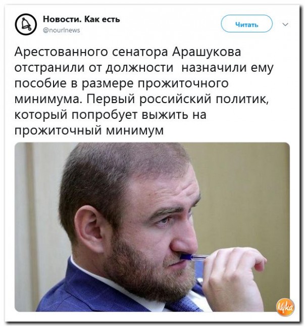
Task: Click the line "пособие в размере прожиточного"
Action: click(122, 83)
